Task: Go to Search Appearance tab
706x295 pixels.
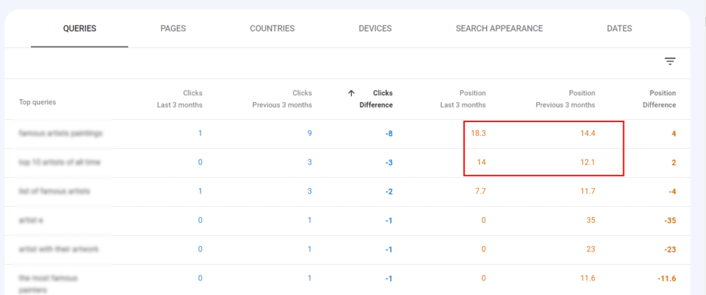Action: pyautogui.click(x=499, y=28)
